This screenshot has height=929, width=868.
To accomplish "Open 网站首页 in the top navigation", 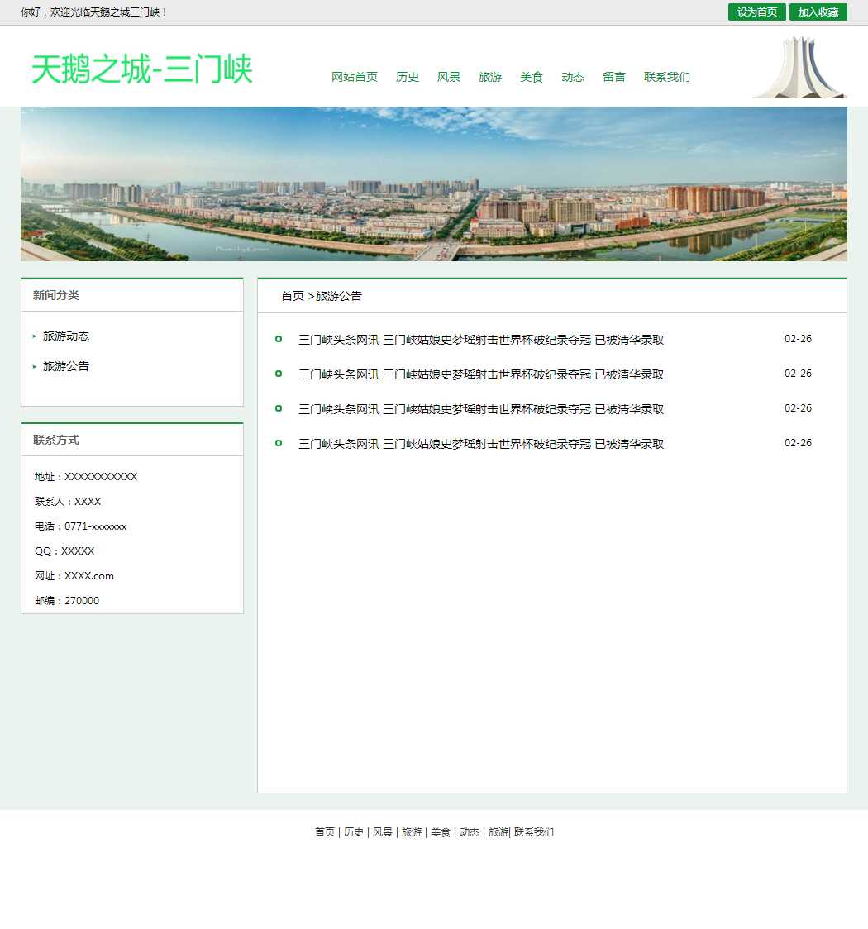I will [354, 77].
